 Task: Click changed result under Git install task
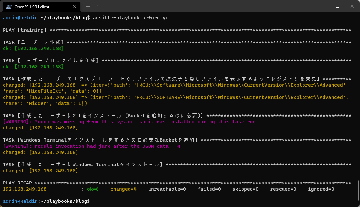(40, 128)
